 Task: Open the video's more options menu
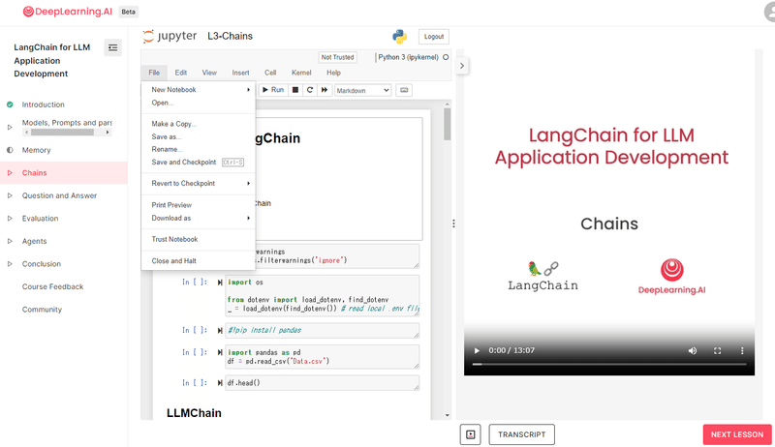pos(742,351)
